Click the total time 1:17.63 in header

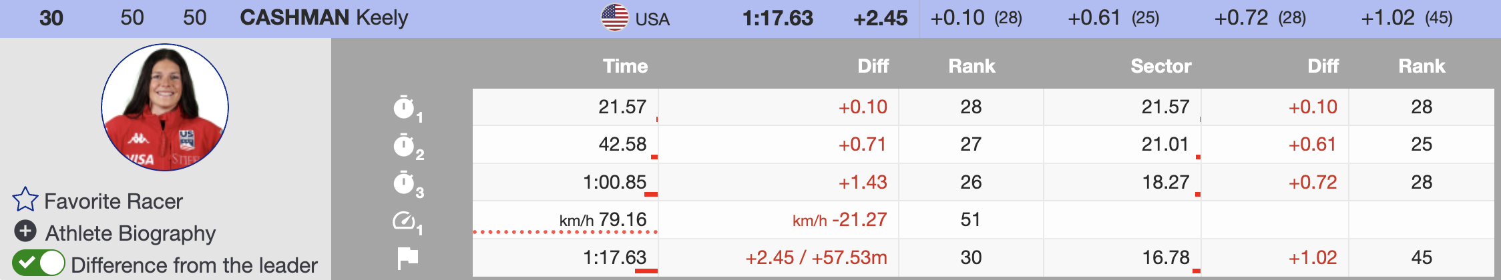point(778,18)
